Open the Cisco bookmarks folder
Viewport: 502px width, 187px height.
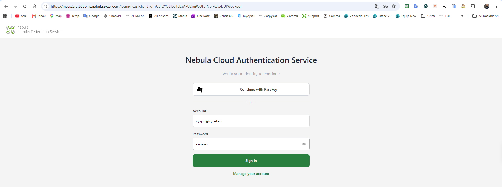click(x=428, y=16)
